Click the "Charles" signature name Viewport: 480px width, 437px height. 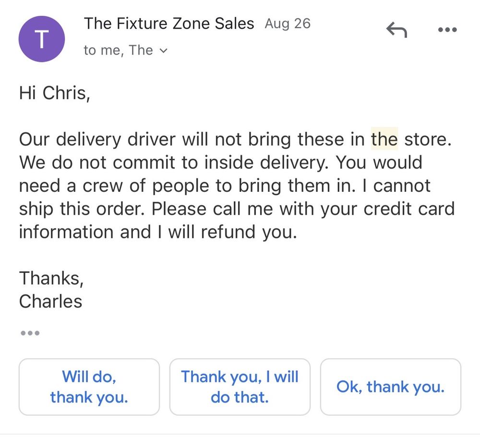tap(50, 301)
